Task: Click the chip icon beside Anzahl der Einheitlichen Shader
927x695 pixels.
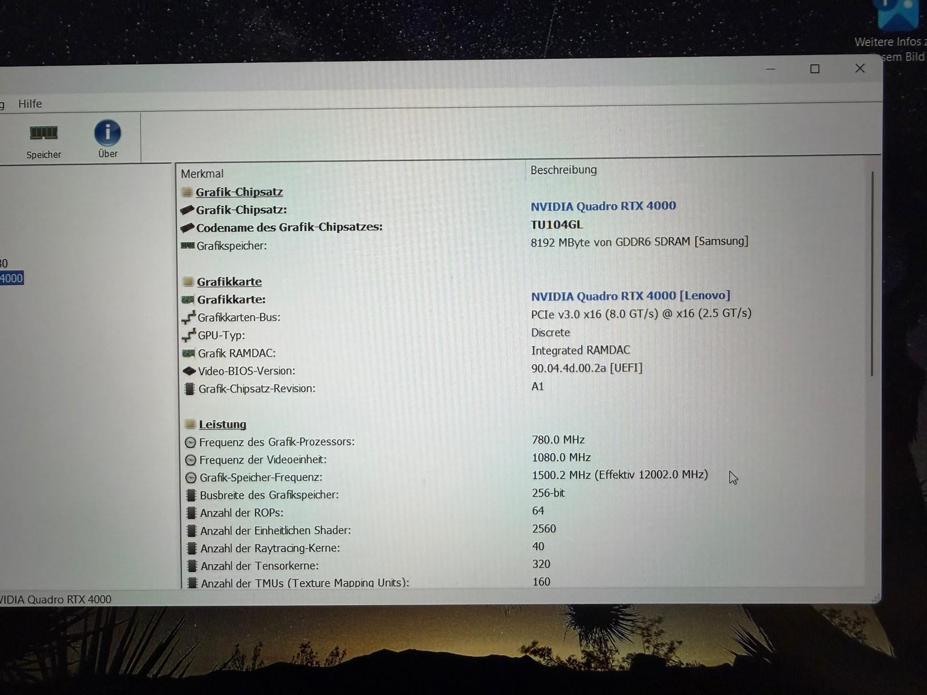Action: point(192,531)
